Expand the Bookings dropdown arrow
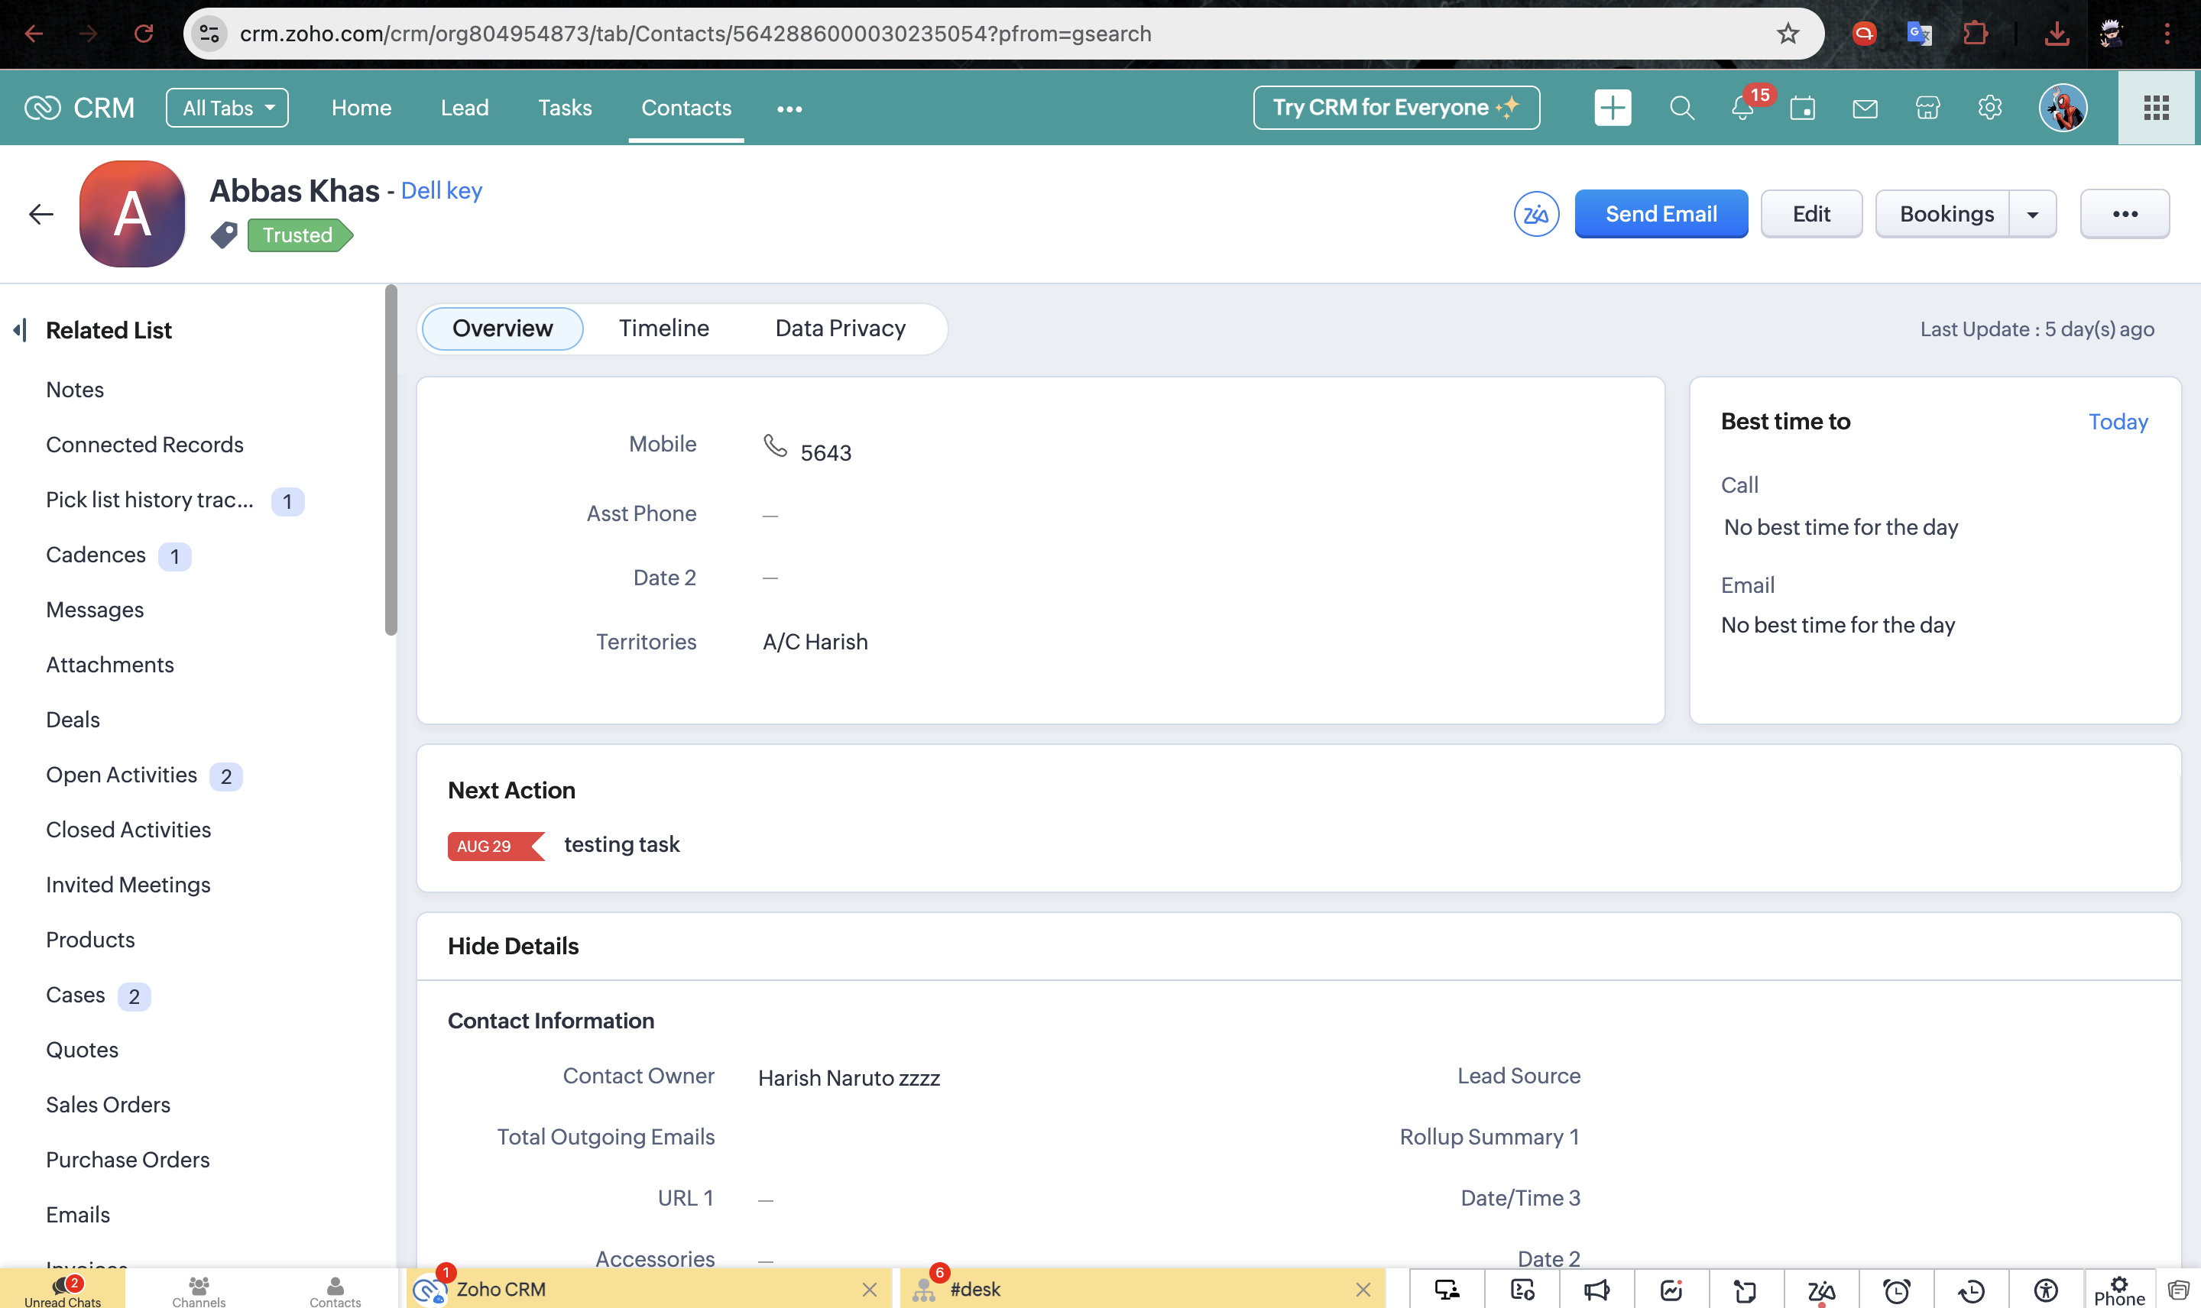This screenshot has height=1308, width=2201. click(x=2032, y=214)
